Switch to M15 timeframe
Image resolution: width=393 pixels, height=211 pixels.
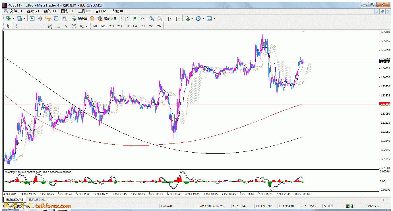coord(111,26)
